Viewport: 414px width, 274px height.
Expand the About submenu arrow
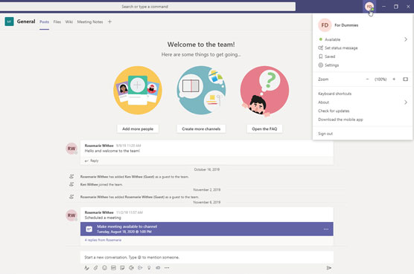[x=406, y=102]
